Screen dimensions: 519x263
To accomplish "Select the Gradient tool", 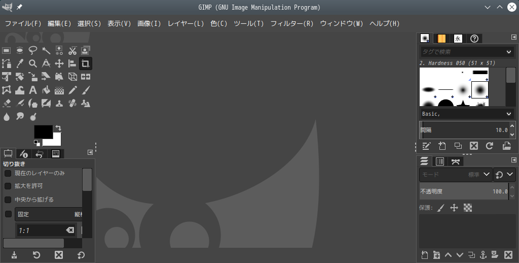I will pyautogui.click(x=59, y=90).
